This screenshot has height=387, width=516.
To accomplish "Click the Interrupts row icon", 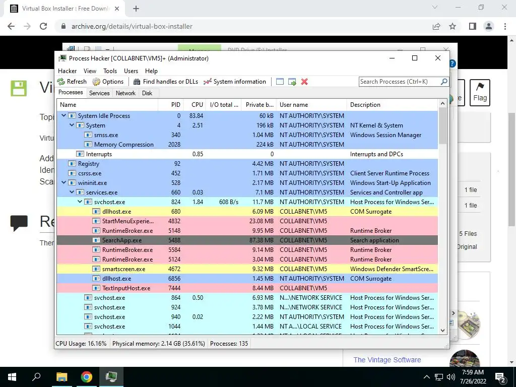I will pos(80,154).
